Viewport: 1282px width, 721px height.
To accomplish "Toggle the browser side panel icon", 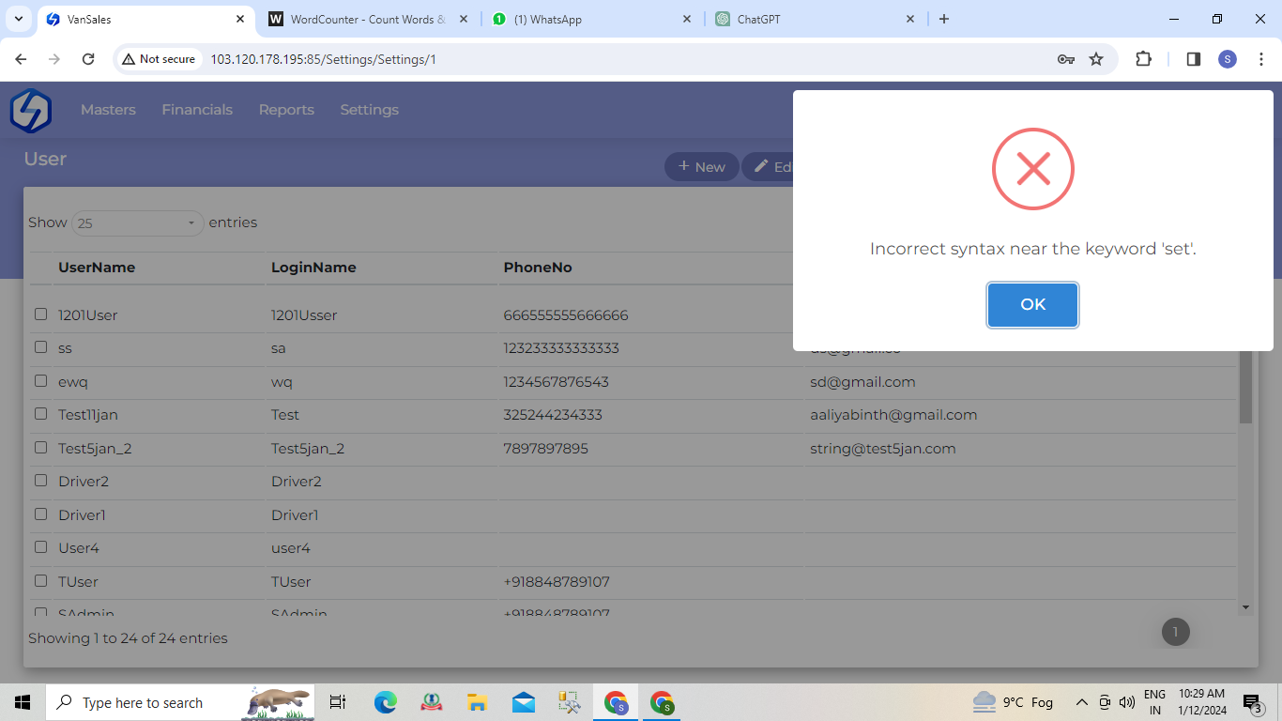I will pyautogui.click(x=1193, y=59).
